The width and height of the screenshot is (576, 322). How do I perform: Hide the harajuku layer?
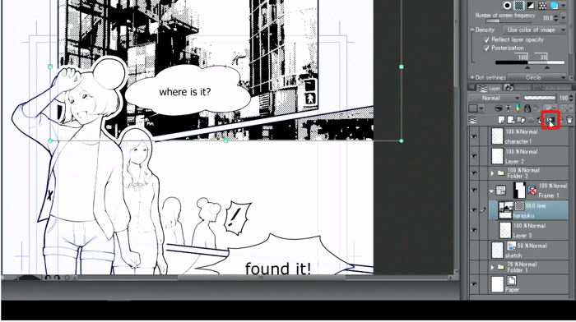[474, 210]
